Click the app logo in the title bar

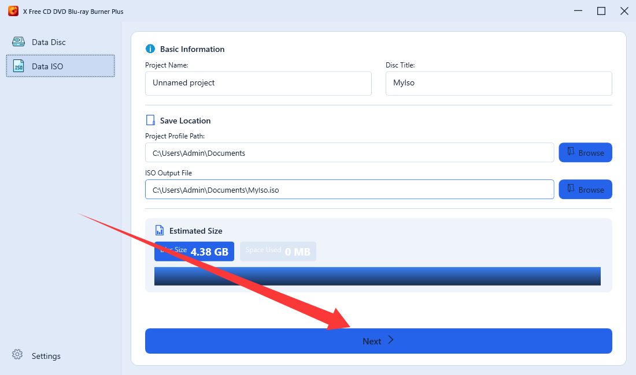(x=13, y=11)
